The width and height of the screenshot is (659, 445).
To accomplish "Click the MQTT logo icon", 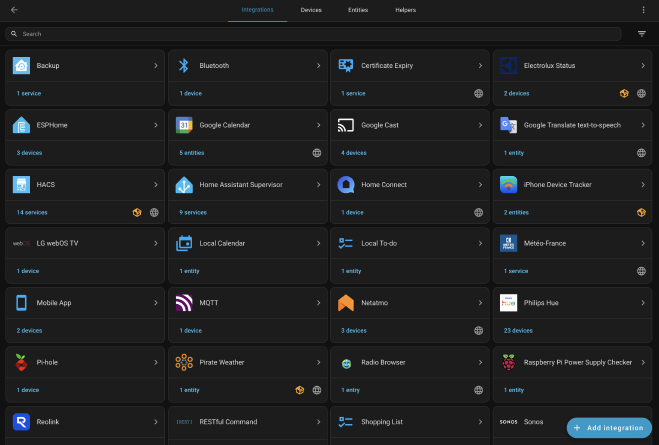I will [x=184, y=303].
